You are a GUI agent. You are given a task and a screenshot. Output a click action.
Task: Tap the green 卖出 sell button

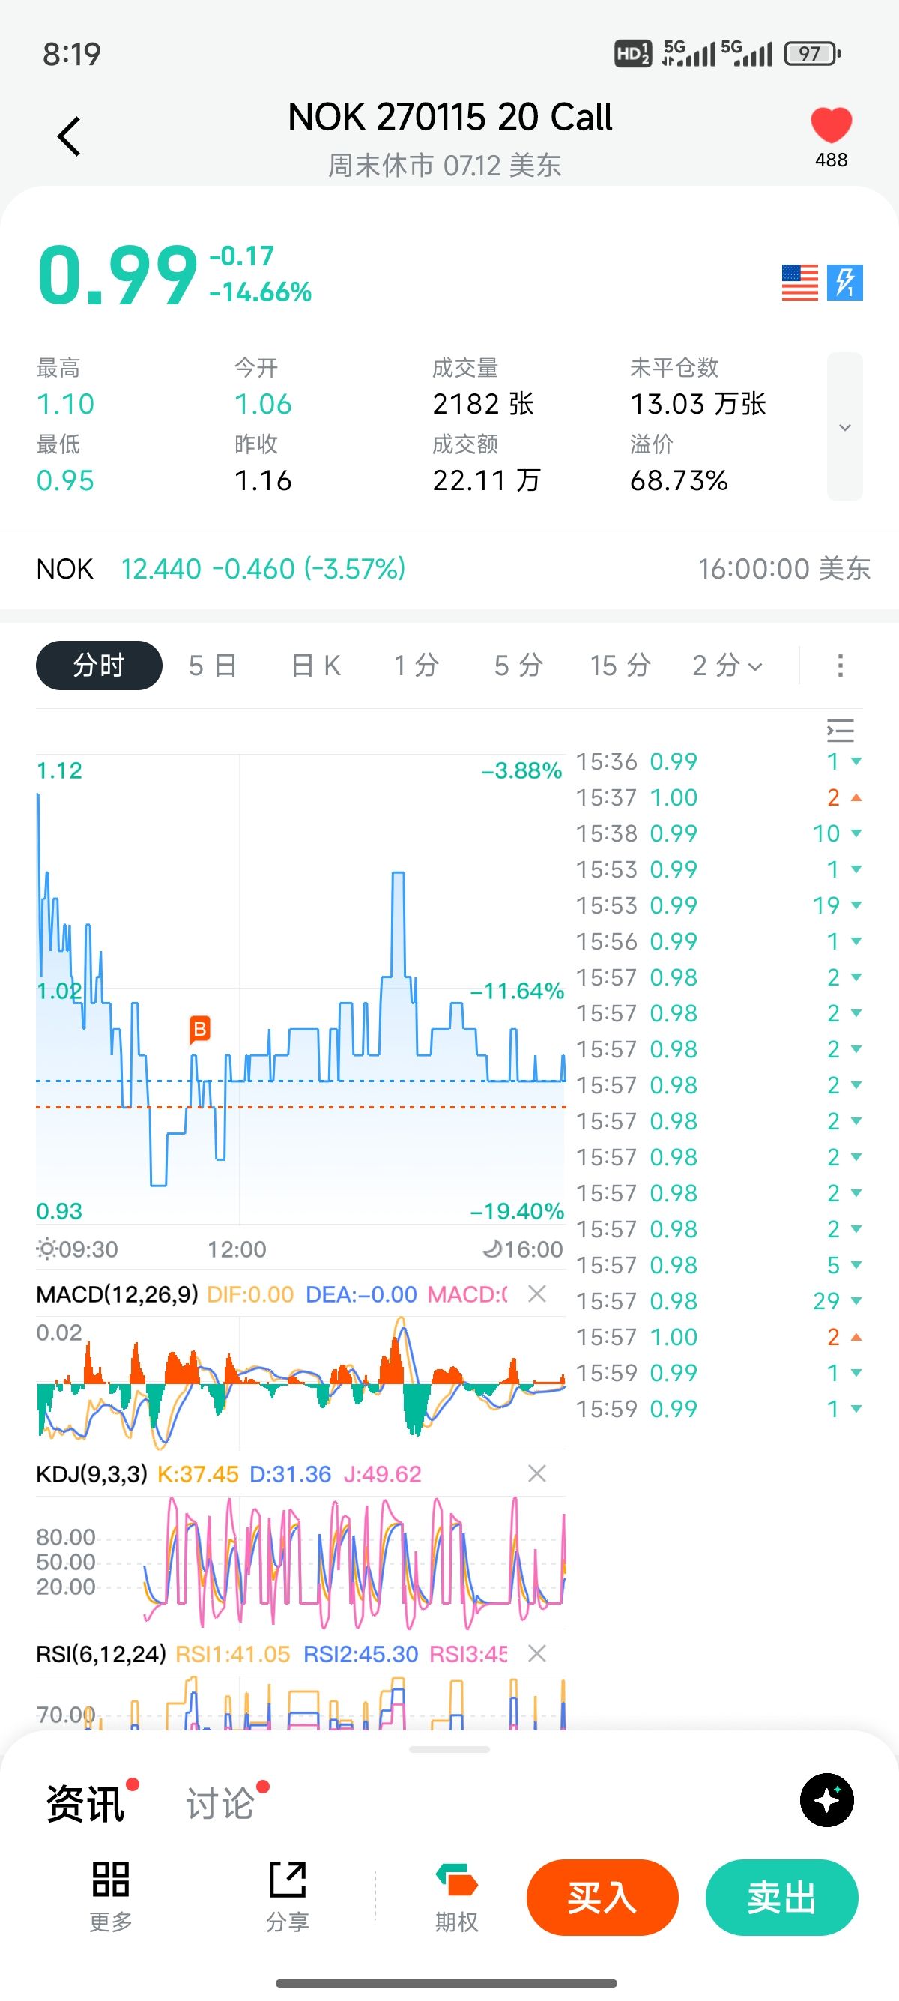coord(782,1898)
